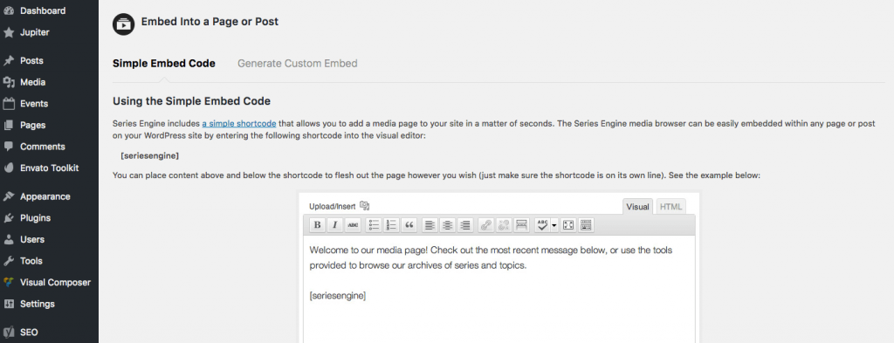Click the Series Engine embed header icon
This screenshot has height=343, width=894.
124,24
